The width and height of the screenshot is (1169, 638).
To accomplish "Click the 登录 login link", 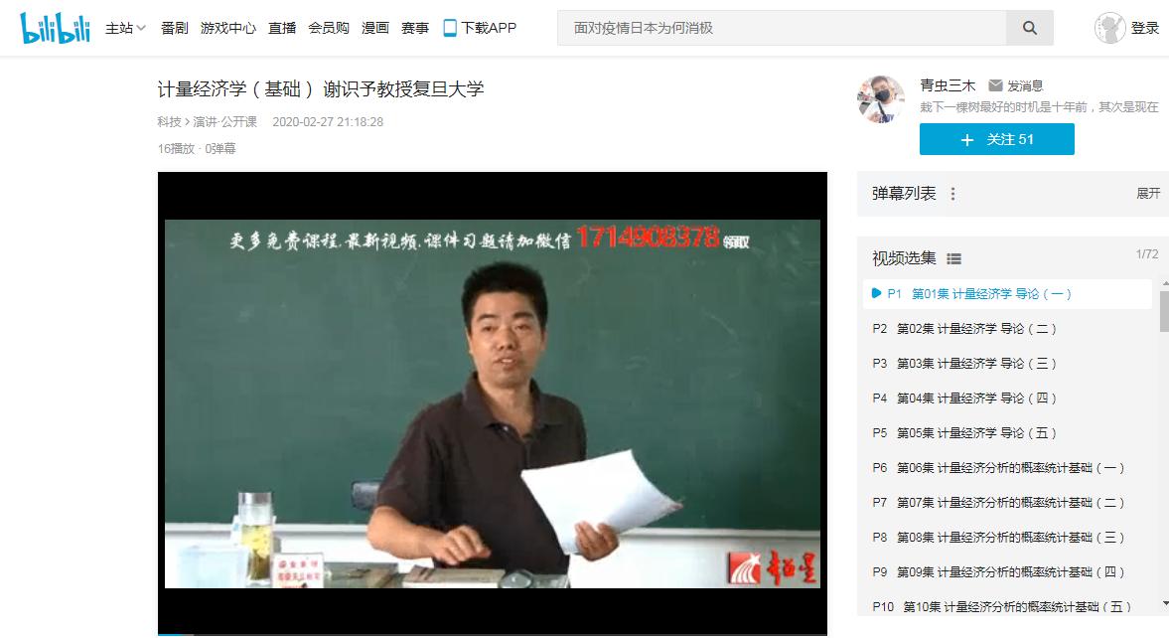I will pyautogui.click(x=1145, y=28).
